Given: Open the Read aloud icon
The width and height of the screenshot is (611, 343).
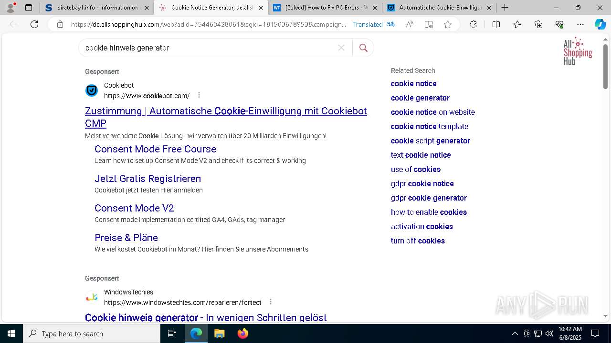Looking at the screenshot, I should 410,24.
